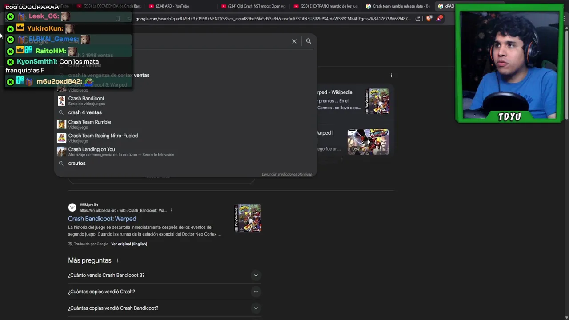Screen dimensions: 569x320
Task: Click the translate icon beside Traducido por Google
Action: (x=70, y=244)
